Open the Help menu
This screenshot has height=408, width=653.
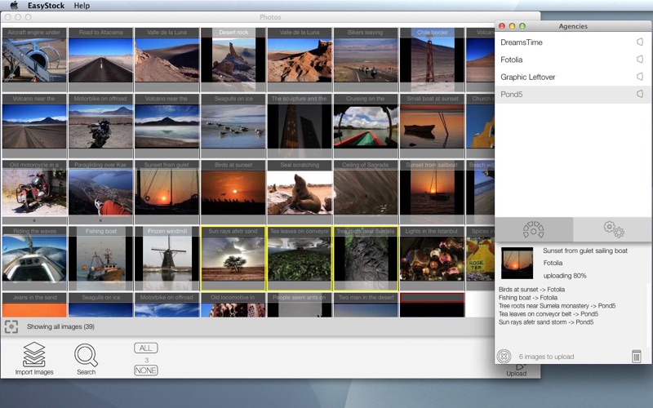(x=82, y=6)
